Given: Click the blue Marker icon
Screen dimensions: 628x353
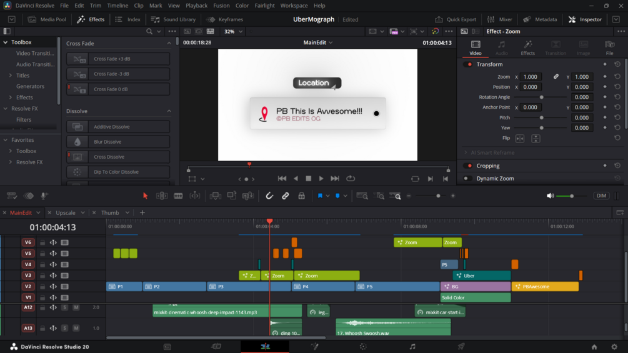Looking at the screenshot, I should [x=337, y=196].
